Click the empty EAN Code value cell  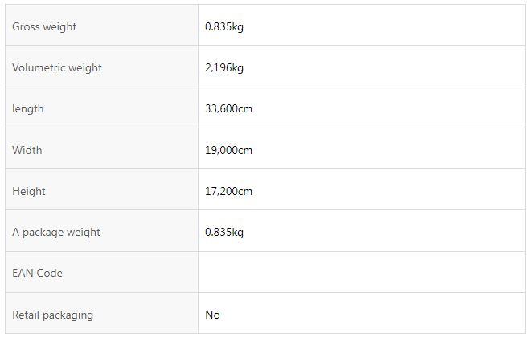point(362,272)
